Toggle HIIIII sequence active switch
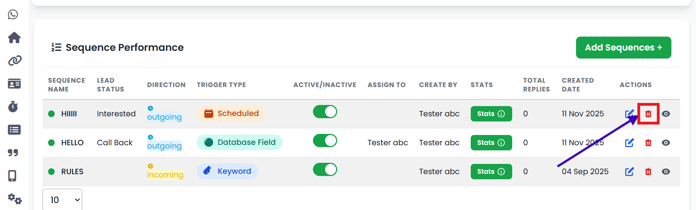 [x=325, y=112]
